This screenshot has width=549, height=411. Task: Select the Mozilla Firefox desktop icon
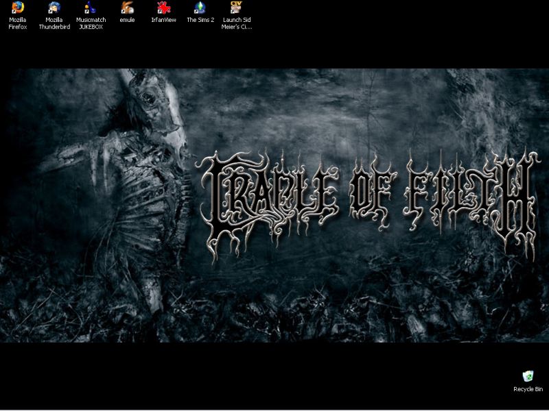click(x=18, y=8)
